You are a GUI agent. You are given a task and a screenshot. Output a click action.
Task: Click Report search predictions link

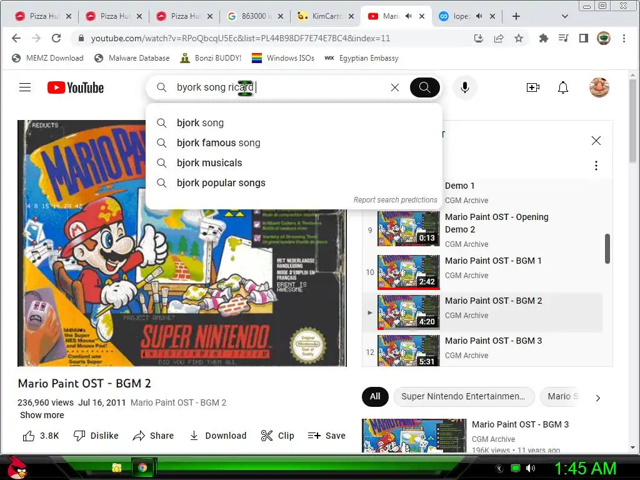pyautogui.click(x=395, y=199)
